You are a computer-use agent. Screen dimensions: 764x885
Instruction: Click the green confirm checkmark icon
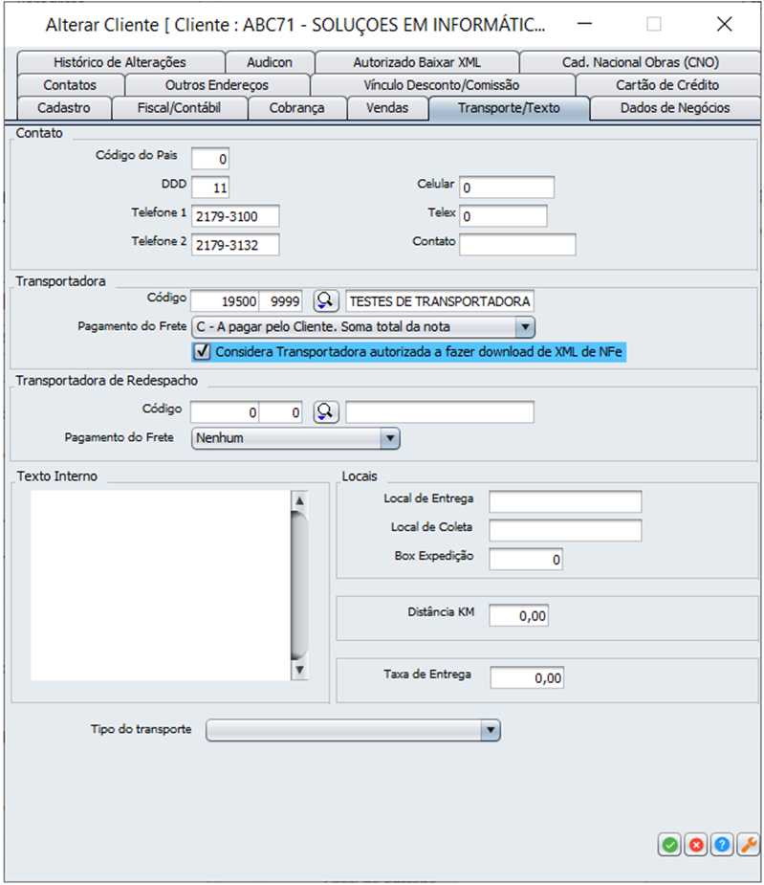click(x=669, y=844)
